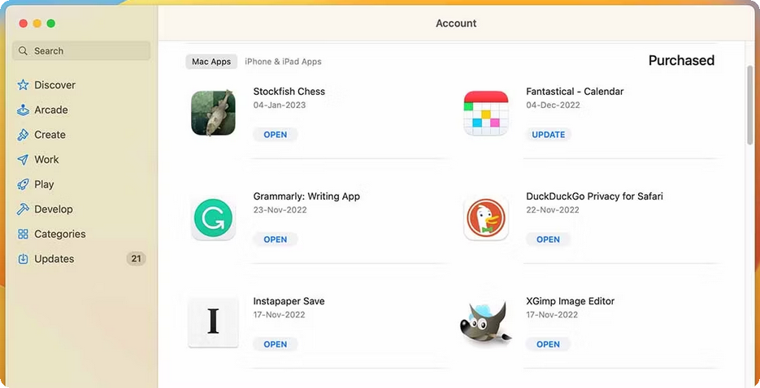760x388 pixels.
Task: Open Instapaper Save via its OPEN button
Action: coord(276,344)
